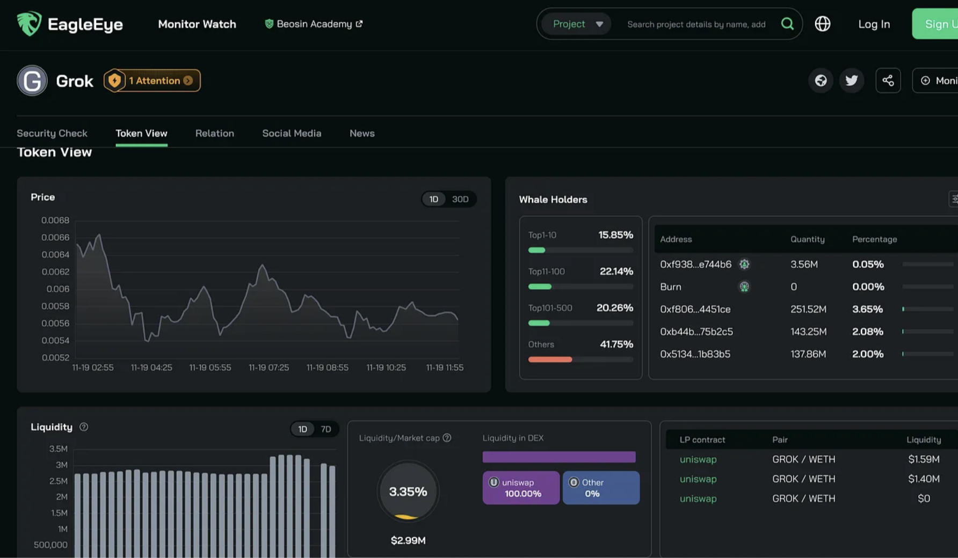The image size is (958, 558).
Task: Click the 3.35% liquidity gauge
Action: [x=408, y=491]
